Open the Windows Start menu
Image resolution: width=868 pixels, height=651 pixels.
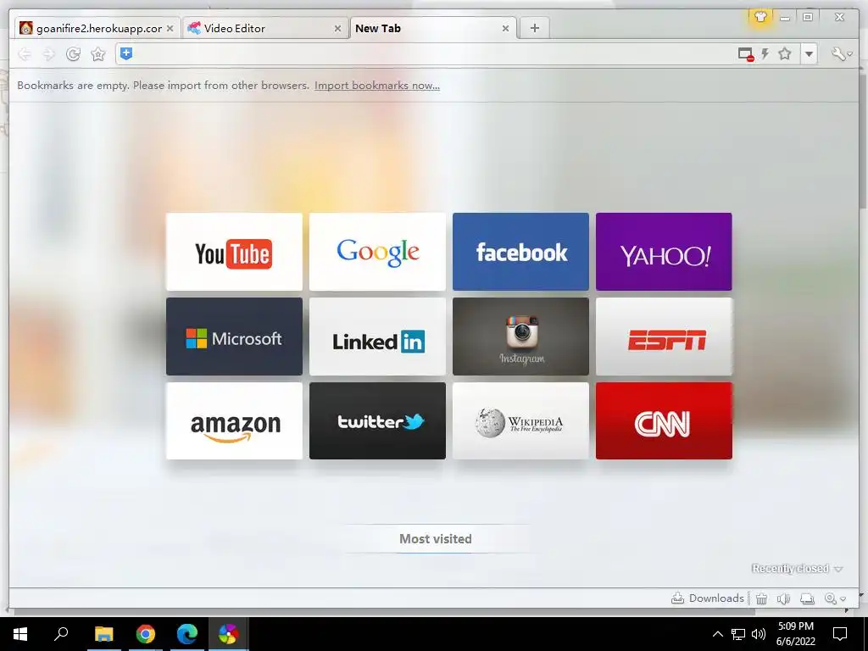[x=20, y=634]
